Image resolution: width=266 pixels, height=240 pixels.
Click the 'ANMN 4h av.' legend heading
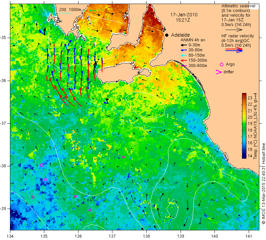coord(193,40)
